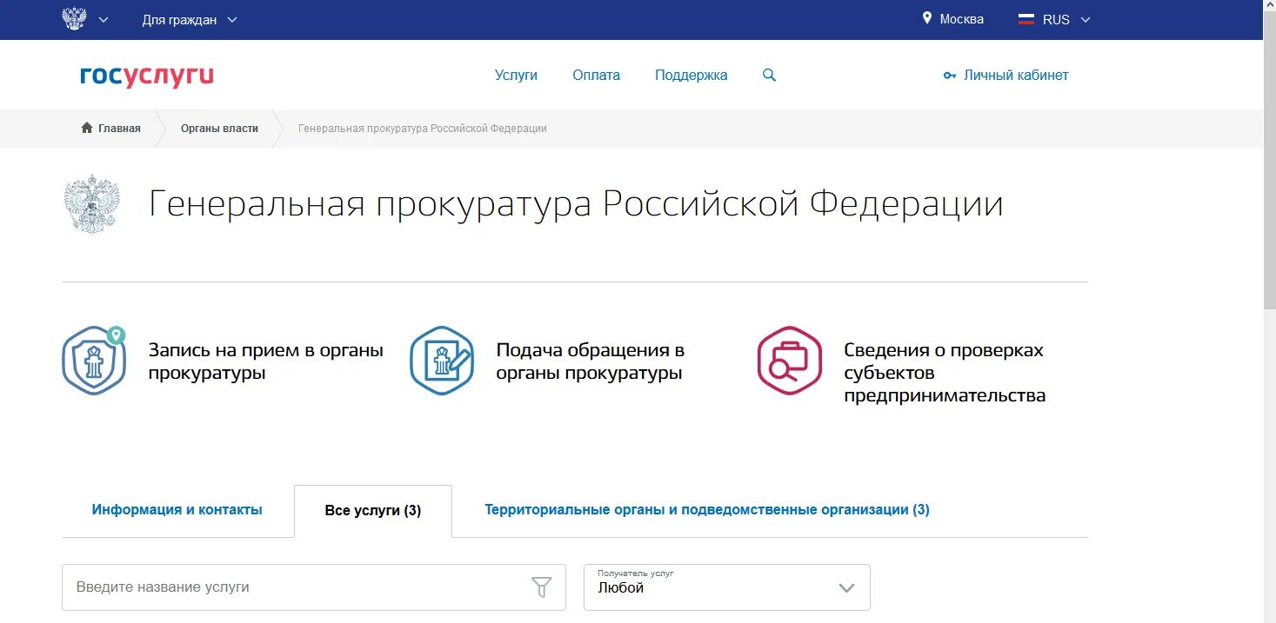Open 'Сведения о проверках субъектов предпринимательства'
The image size is (1276, 623).
tap(945, 373)
